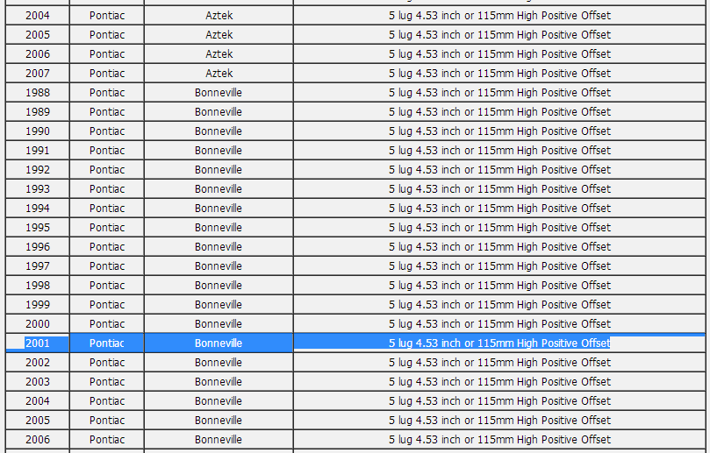Image resolution: width=710 pixels, height=453 pixels.
Task: Select Pontiac in the 1992 row
Action: point(107,170)
